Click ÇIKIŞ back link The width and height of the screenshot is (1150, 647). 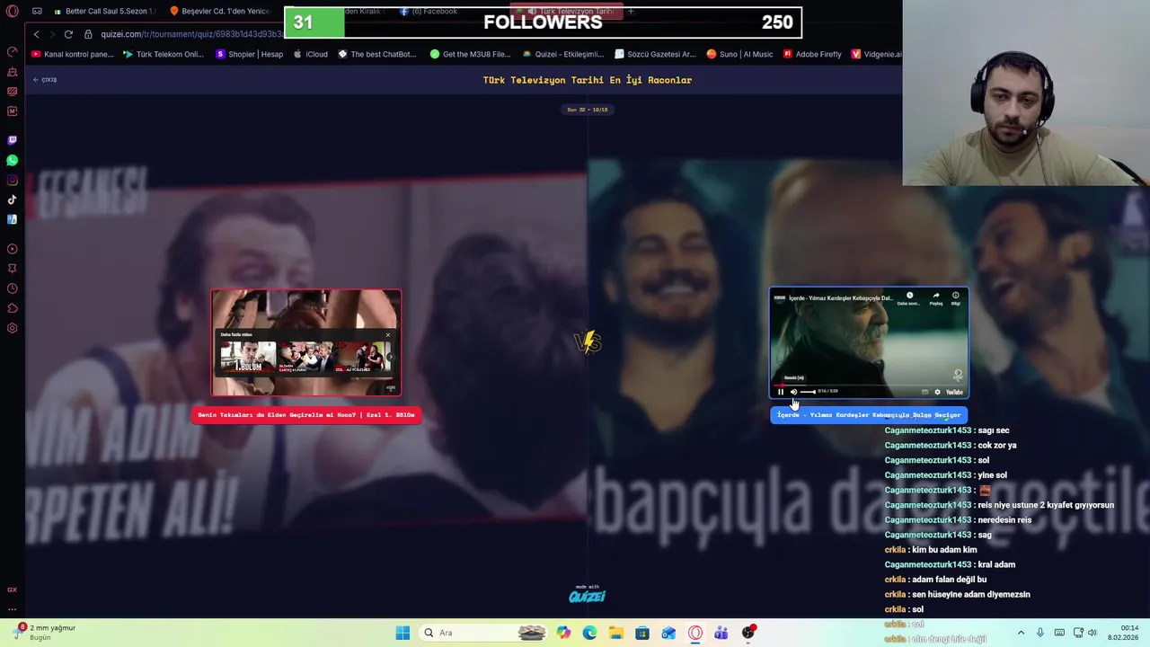[45, 80]
